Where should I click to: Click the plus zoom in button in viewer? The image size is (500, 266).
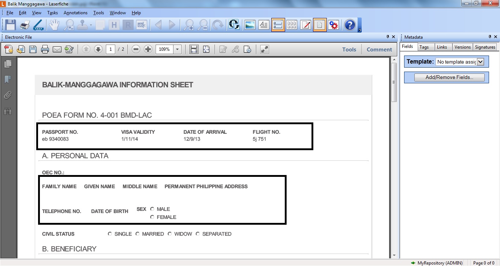pyautogui.click(x=148, y=49)
